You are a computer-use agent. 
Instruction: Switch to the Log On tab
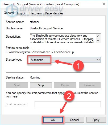(22, 13)
